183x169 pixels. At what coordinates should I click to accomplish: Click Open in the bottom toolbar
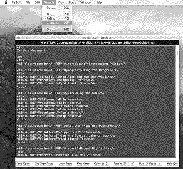[x=26, y=164]
